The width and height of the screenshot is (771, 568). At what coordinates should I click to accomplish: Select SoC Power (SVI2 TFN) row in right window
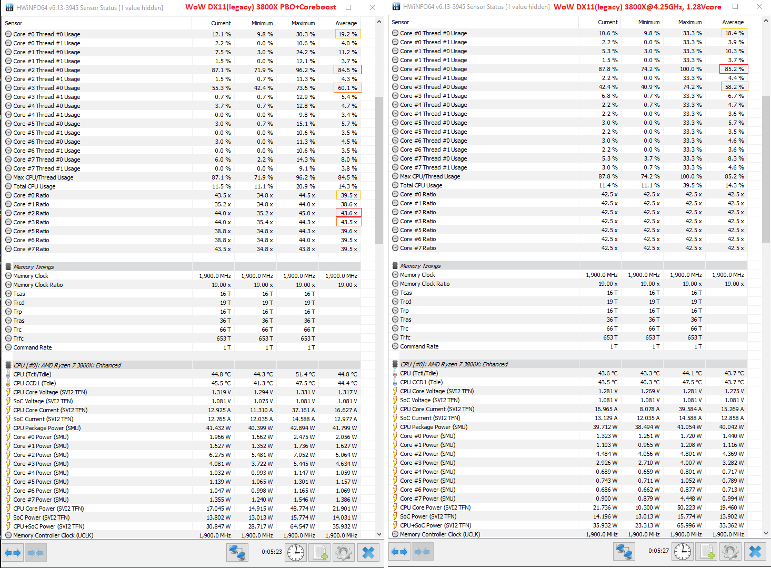tap(568, 516)
